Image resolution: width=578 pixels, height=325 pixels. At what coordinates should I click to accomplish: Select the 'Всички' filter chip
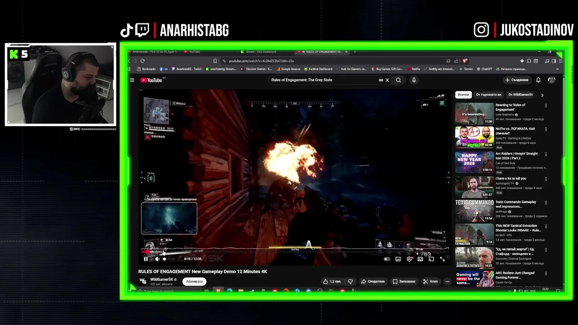(x=463, y=95)
